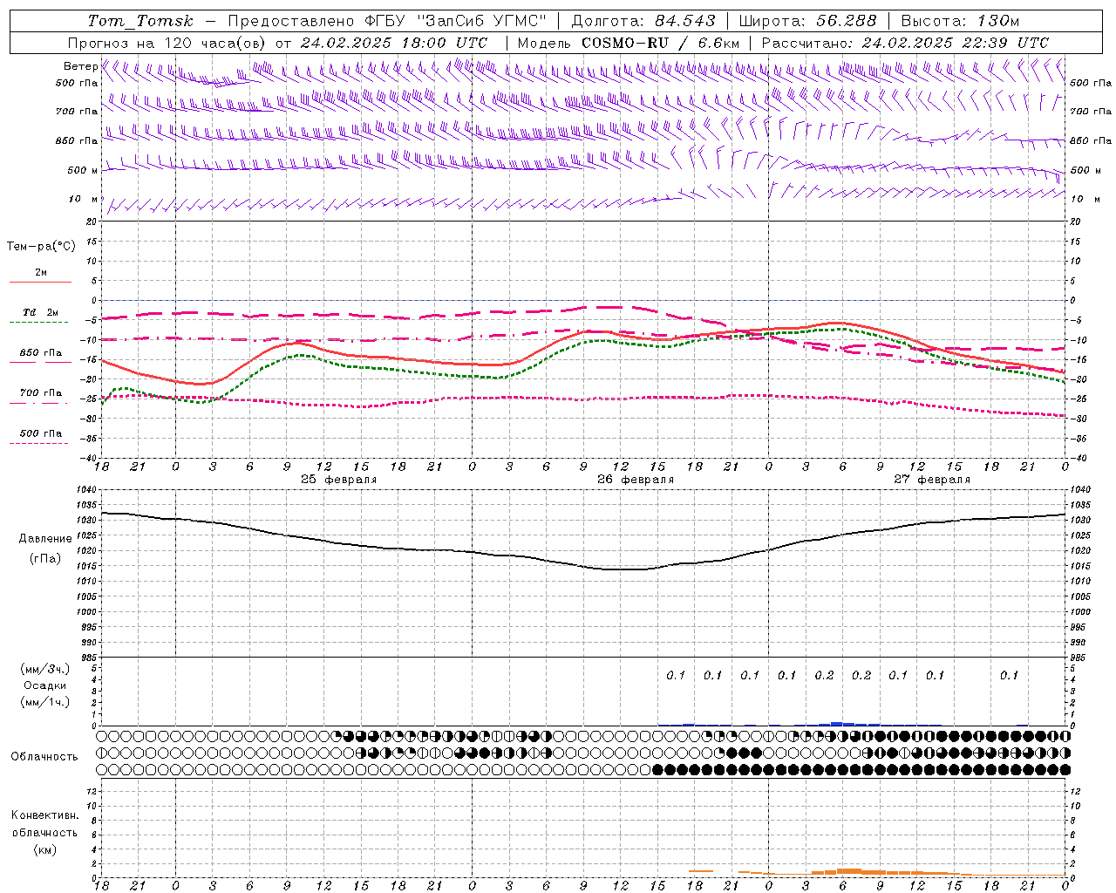Click the (мм/1ч.) precipitation unit label
Viewport: 1116px width, 893px height.
click(x=44, y=702)
